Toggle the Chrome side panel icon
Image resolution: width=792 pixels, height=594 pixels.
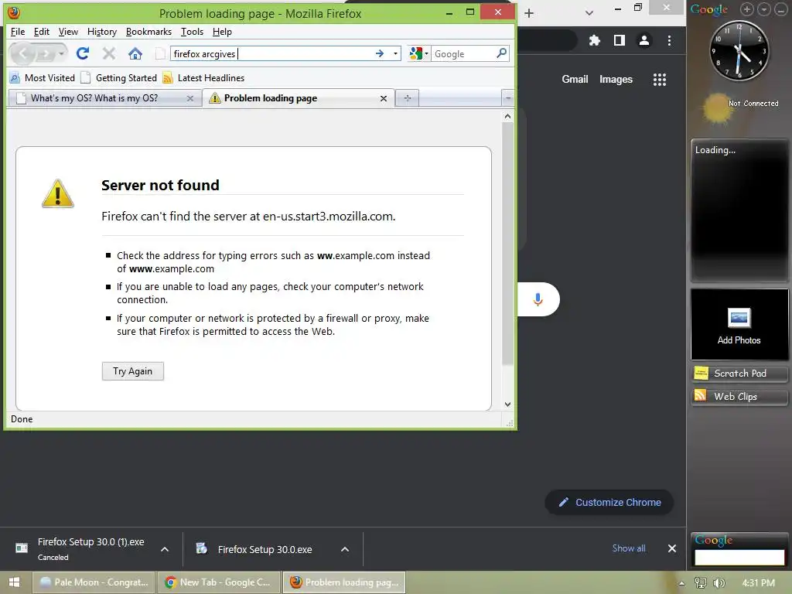point(620,40)
